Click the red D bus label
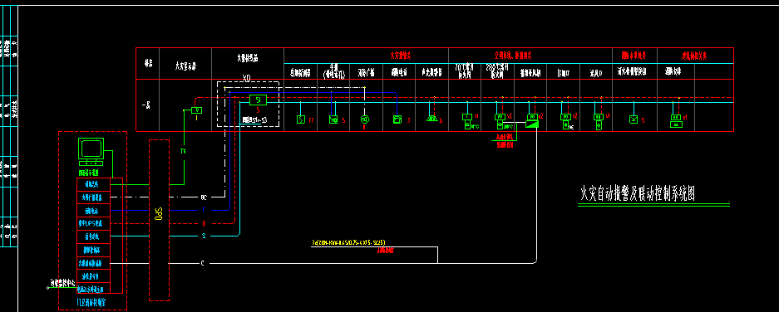779x312 pixels. pyautogui.click(x=203, y=223)
